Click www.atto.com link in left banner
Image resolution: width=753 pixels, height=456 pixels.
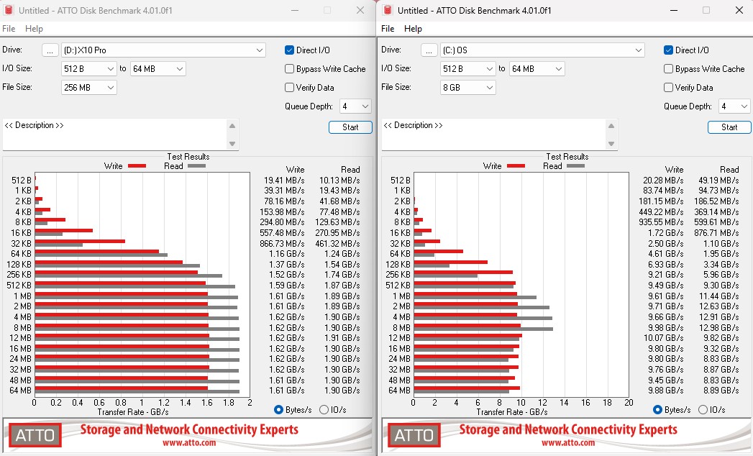pos(188,443)
